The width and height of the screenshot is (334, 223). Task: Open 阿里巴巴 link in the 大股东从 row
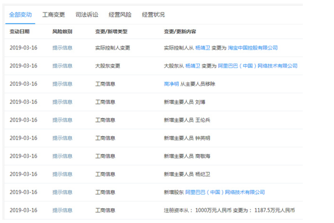tap(258, 66)
